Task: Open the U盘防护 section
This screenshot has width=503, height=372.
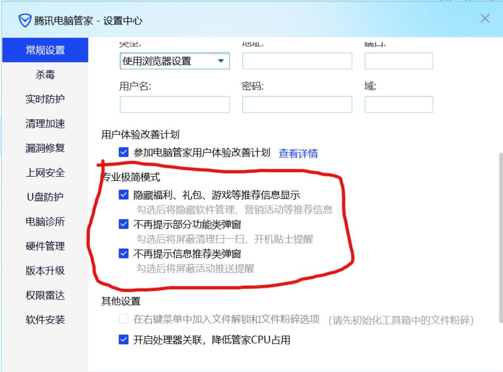Action: [45, 197]
